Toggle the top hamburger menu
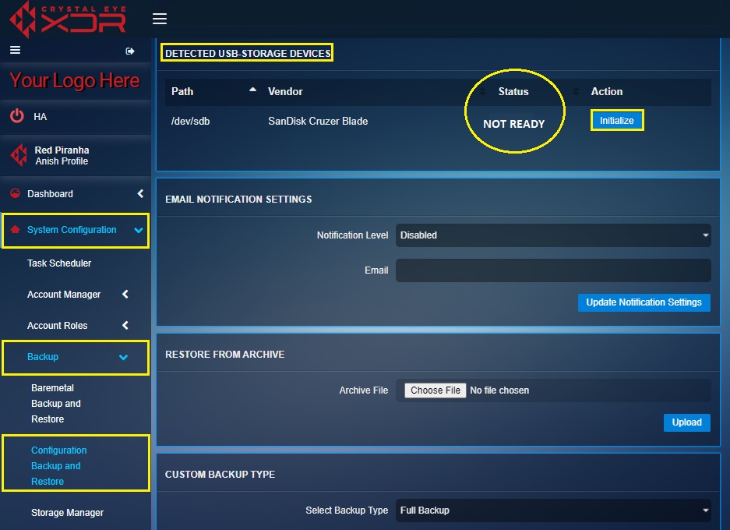Screen dimensions: 730x530 [160, 19]
